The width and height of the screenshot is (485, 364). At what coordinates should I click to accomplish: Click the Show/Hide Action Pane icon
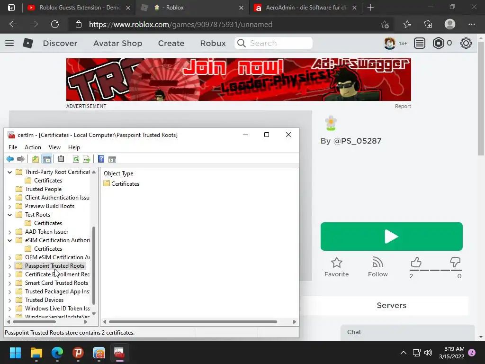[112, 159]
